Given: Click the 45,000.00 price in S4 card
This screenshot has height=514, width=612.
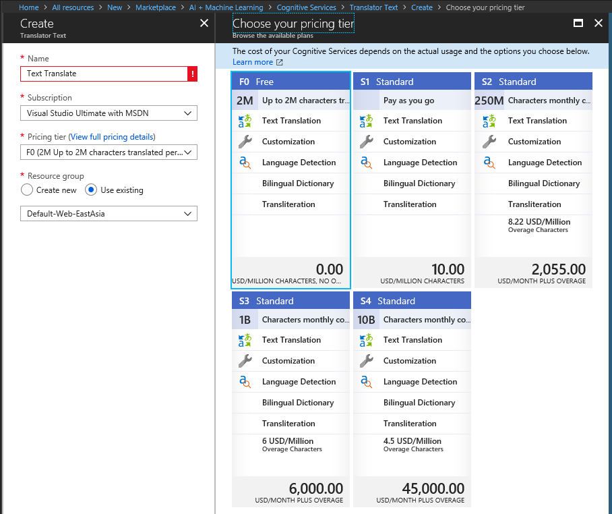Looking at the screenshot, I should 433,488.
